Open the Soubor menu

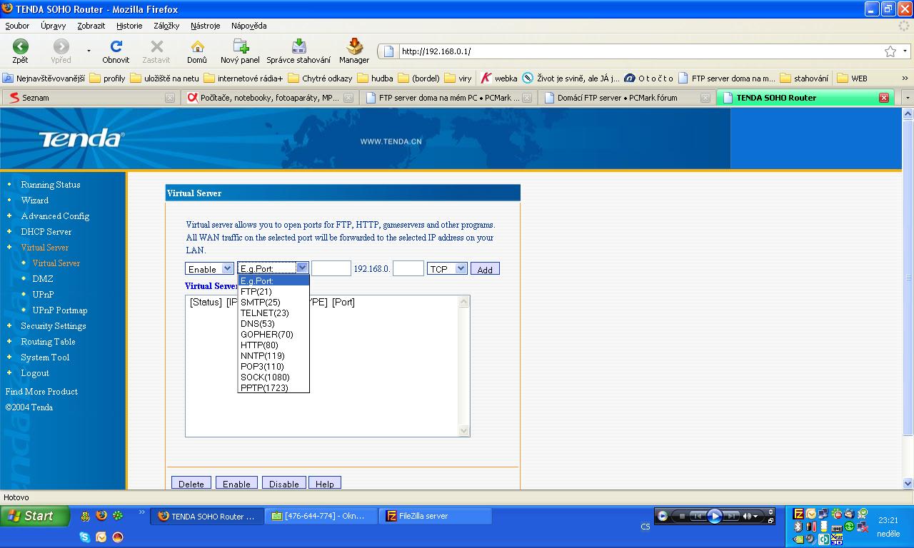[17, 26]
